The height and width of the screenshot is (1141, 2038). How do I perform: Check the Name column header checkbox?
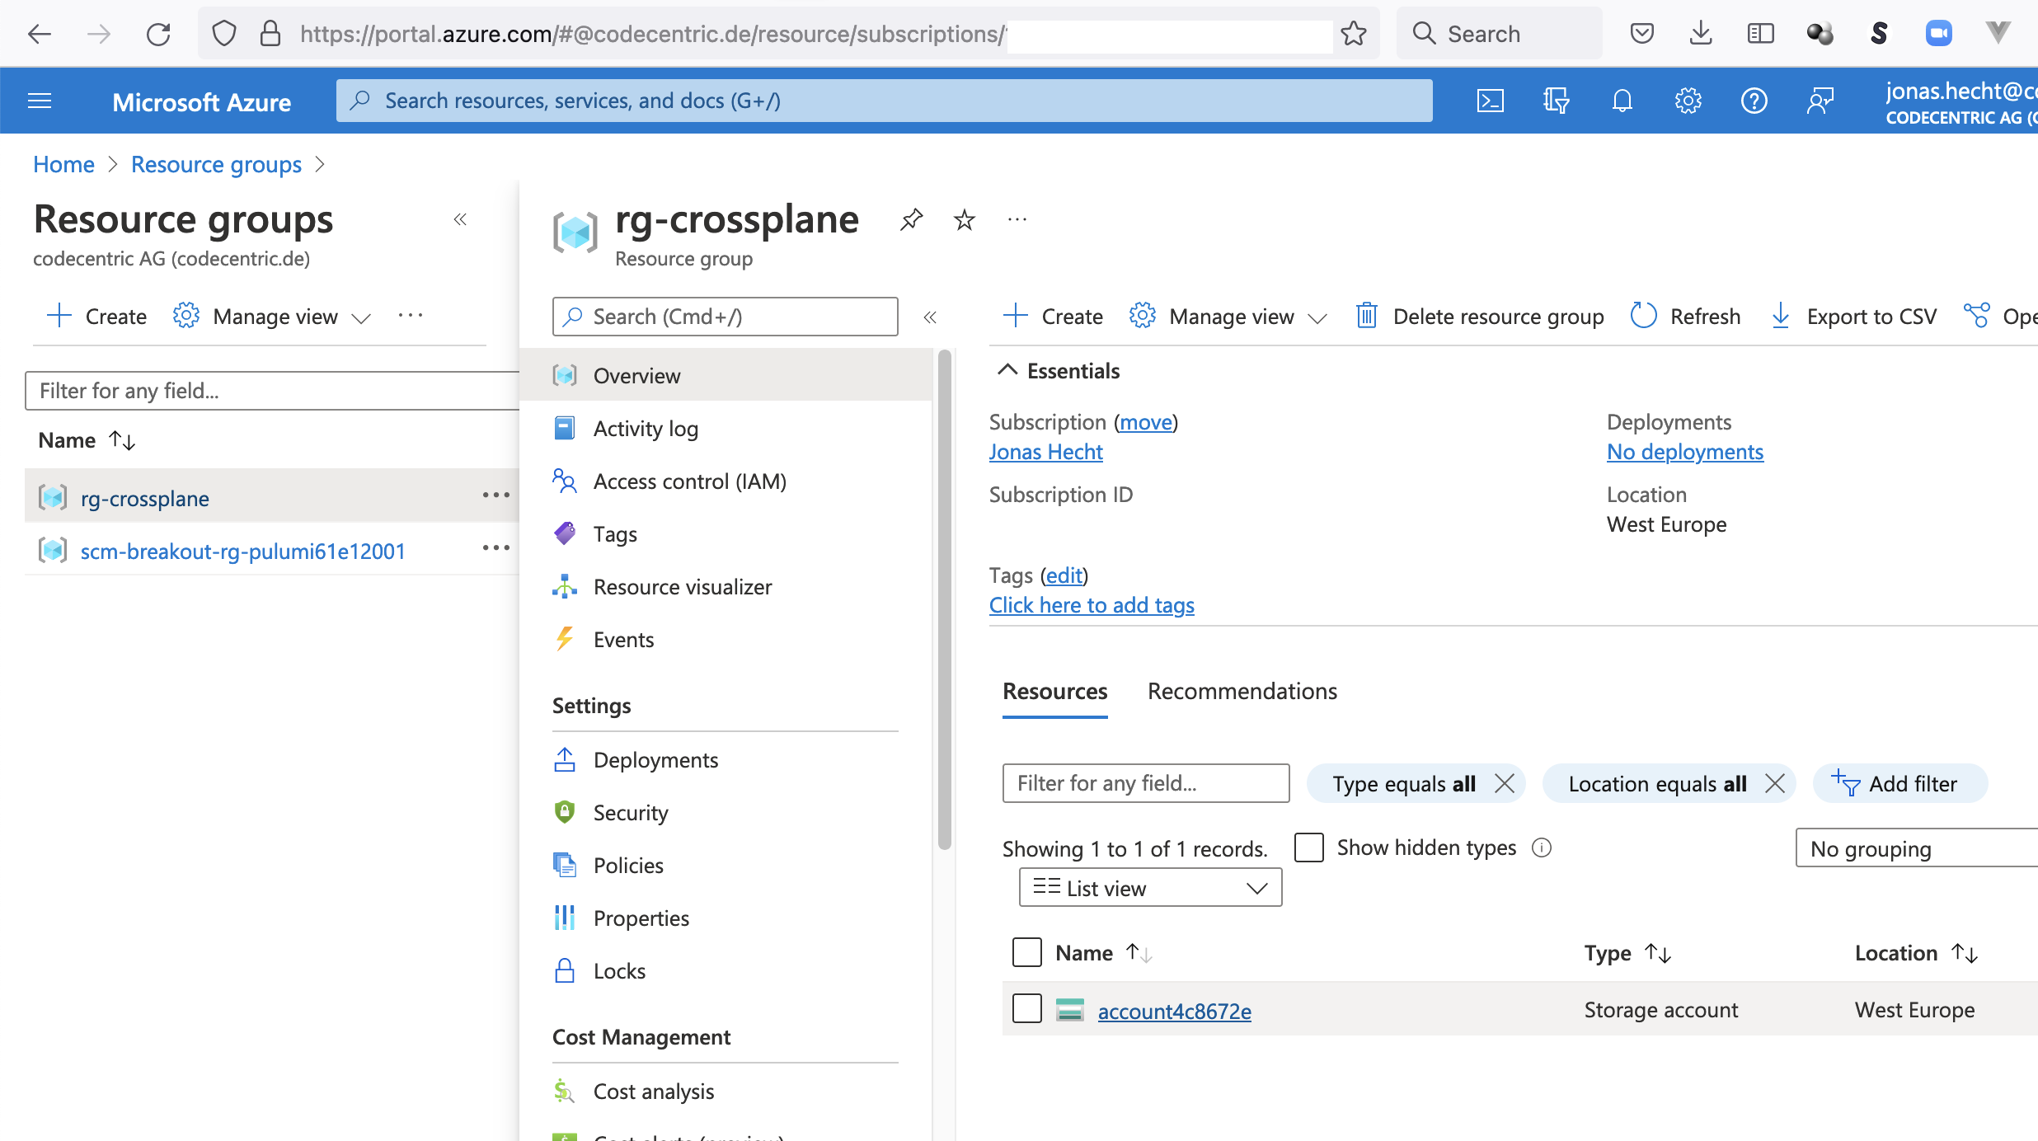(1026, 952)
